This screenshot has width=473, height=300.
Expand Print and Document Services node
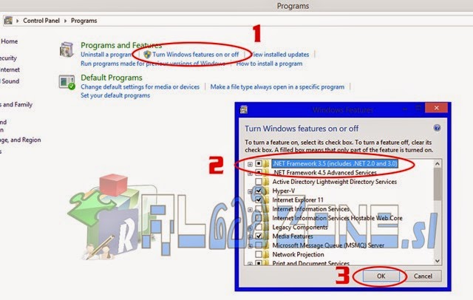coord(250,264)
